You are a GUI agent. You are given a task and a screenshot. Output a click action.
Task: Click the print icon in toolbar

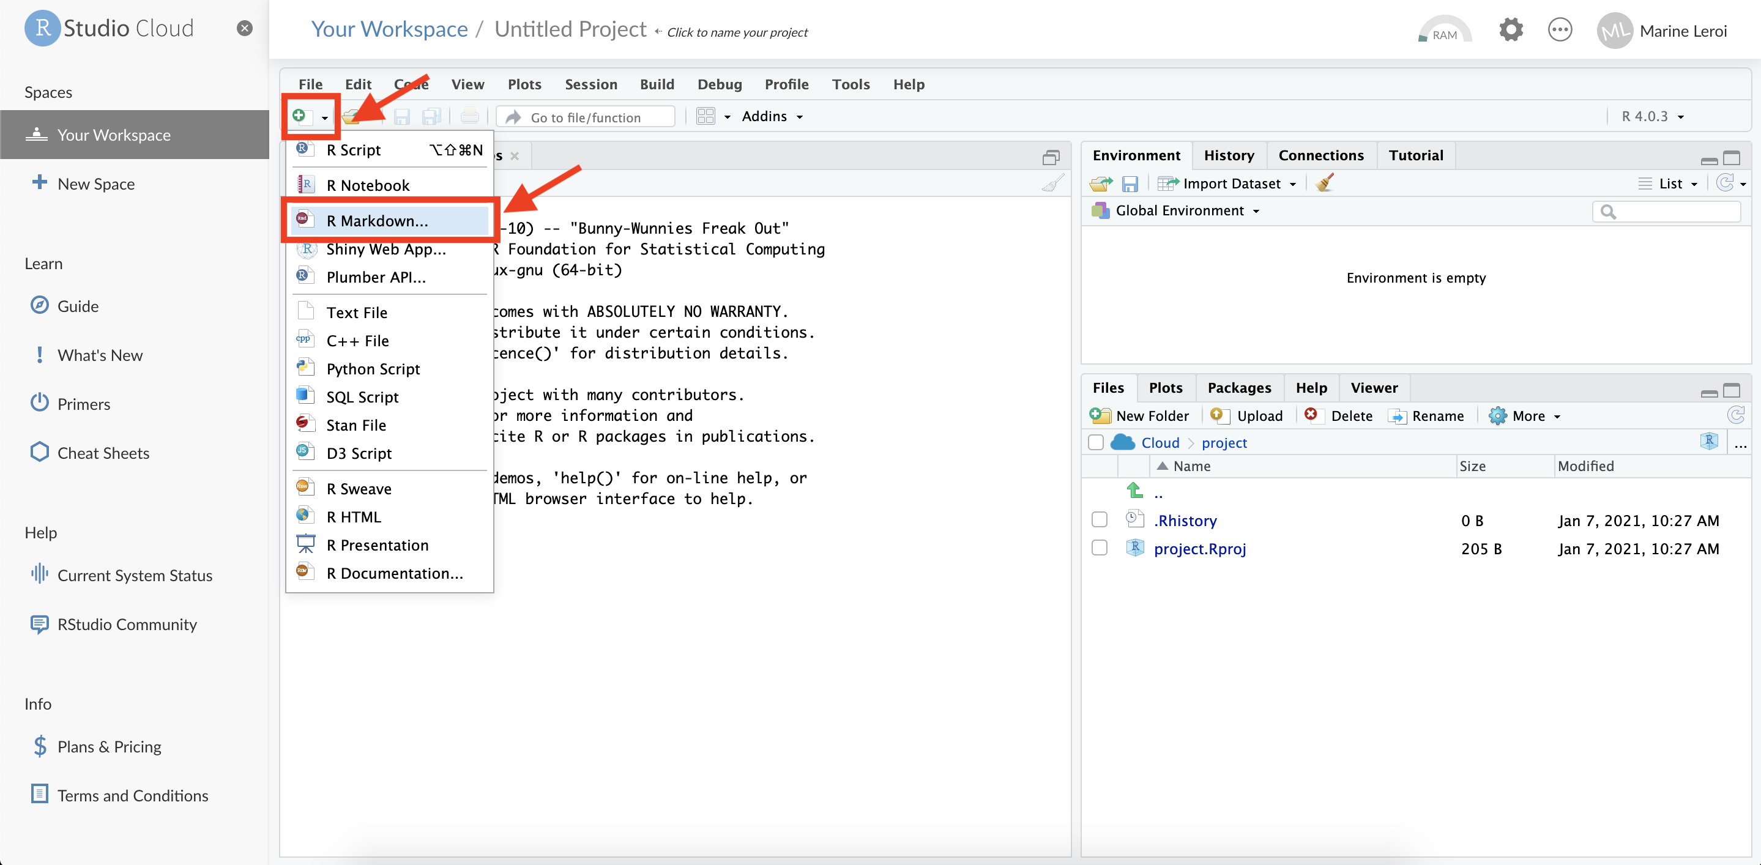[x=470, y=116]
